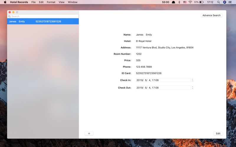The width and height of the screenshot is (236, 147).
Task: Open the Siri icon in the menu bar
Action: click(224, 2)
